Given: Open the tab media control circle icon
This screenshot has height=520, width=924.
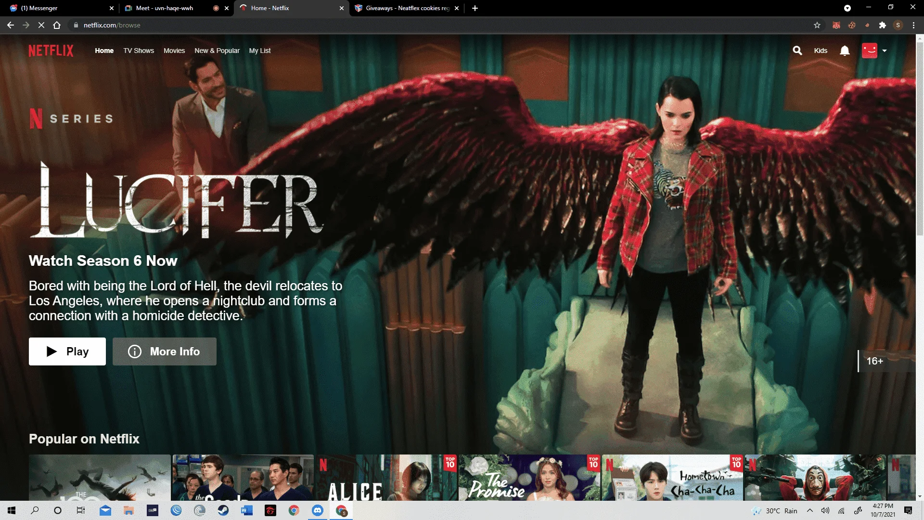Looking at the screenshot, I should (x=847, y=8).
